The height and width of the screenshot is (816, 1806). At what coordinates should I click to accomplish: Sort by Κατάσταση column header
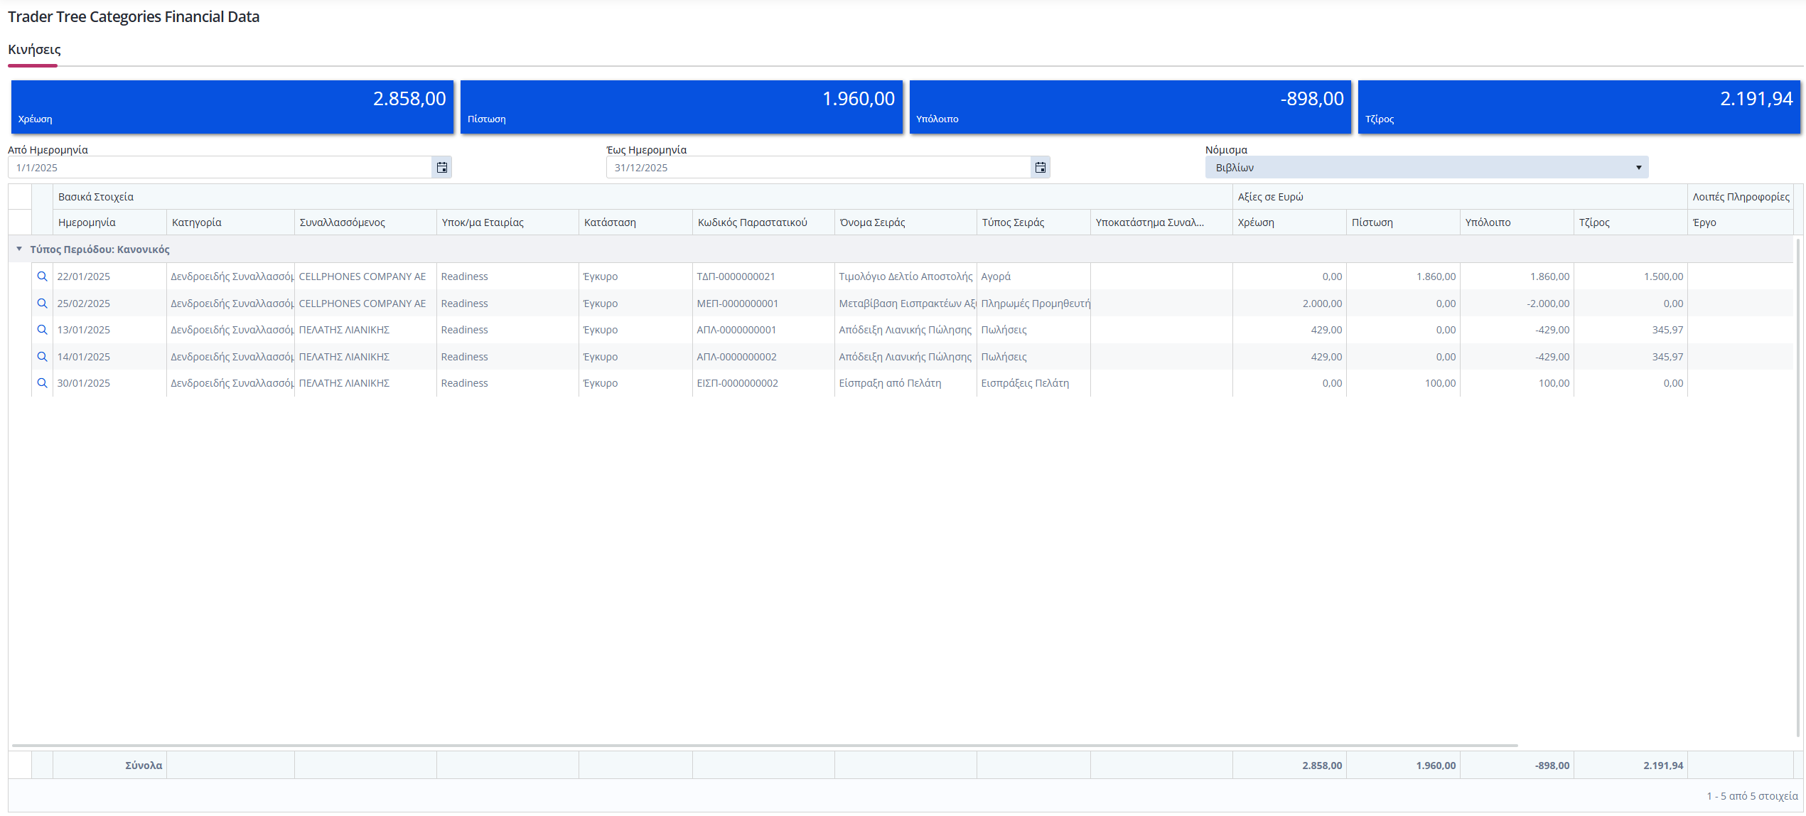[635, 222]
